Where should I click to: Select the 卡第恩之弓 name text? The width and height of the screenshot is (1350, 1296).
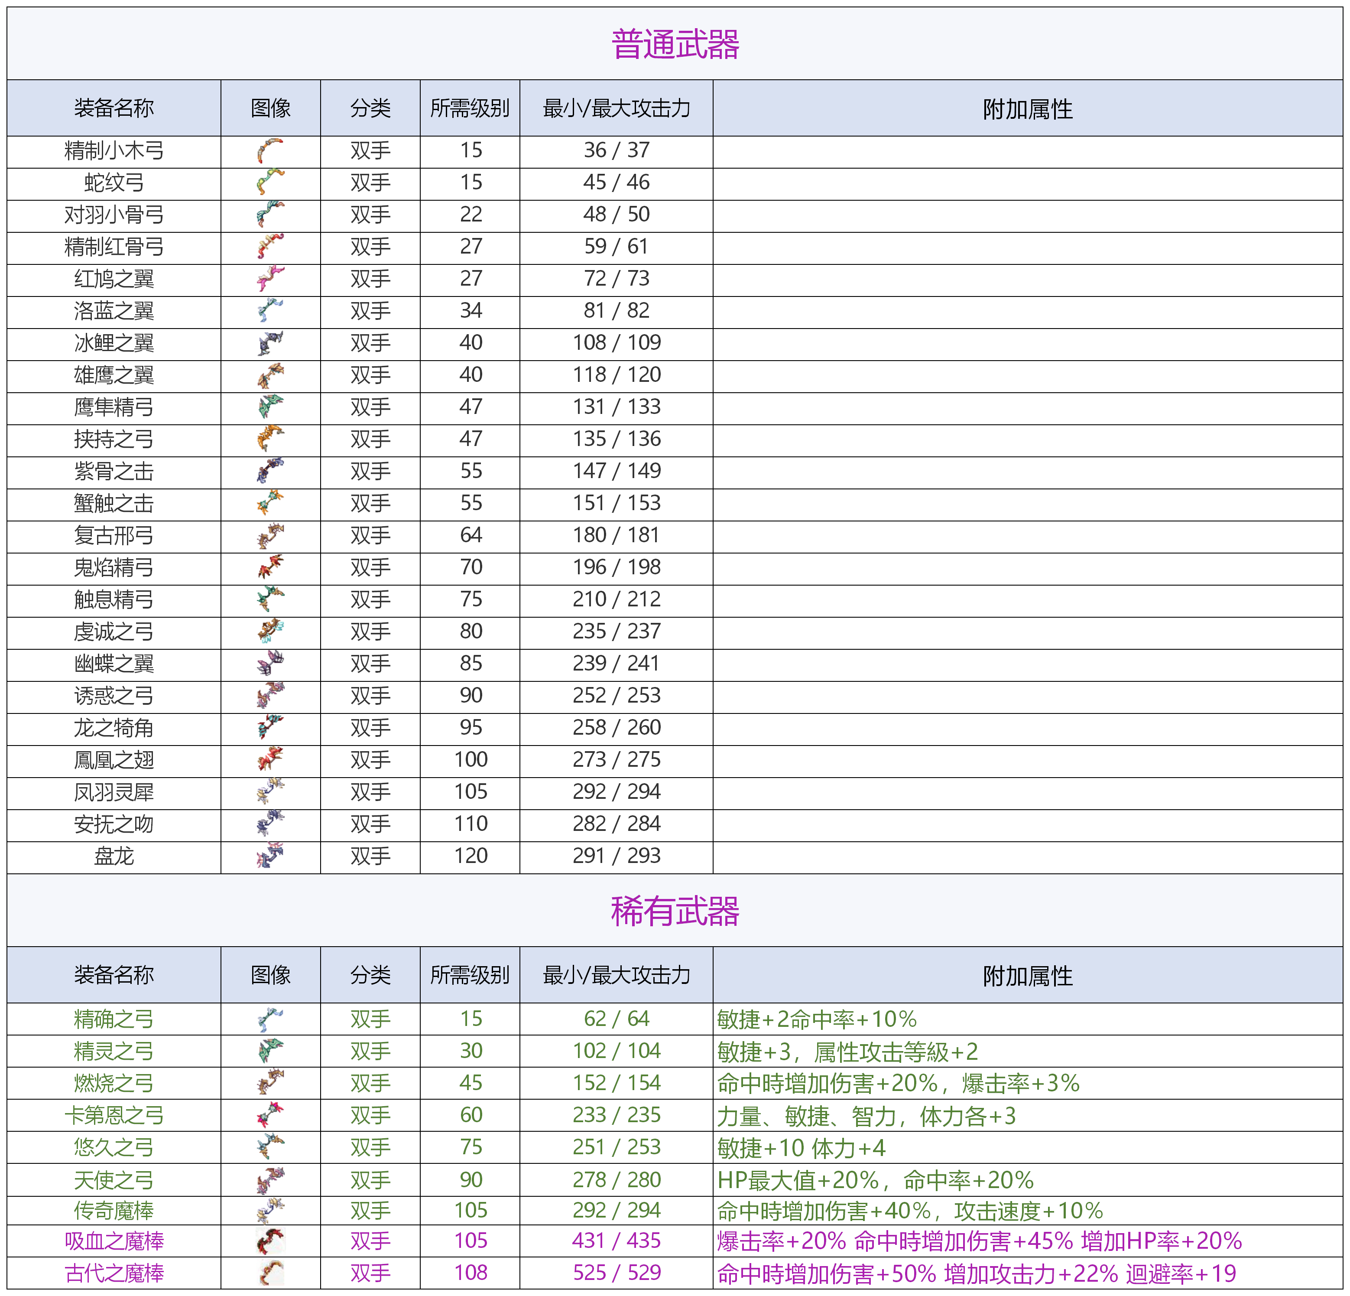114,1116
